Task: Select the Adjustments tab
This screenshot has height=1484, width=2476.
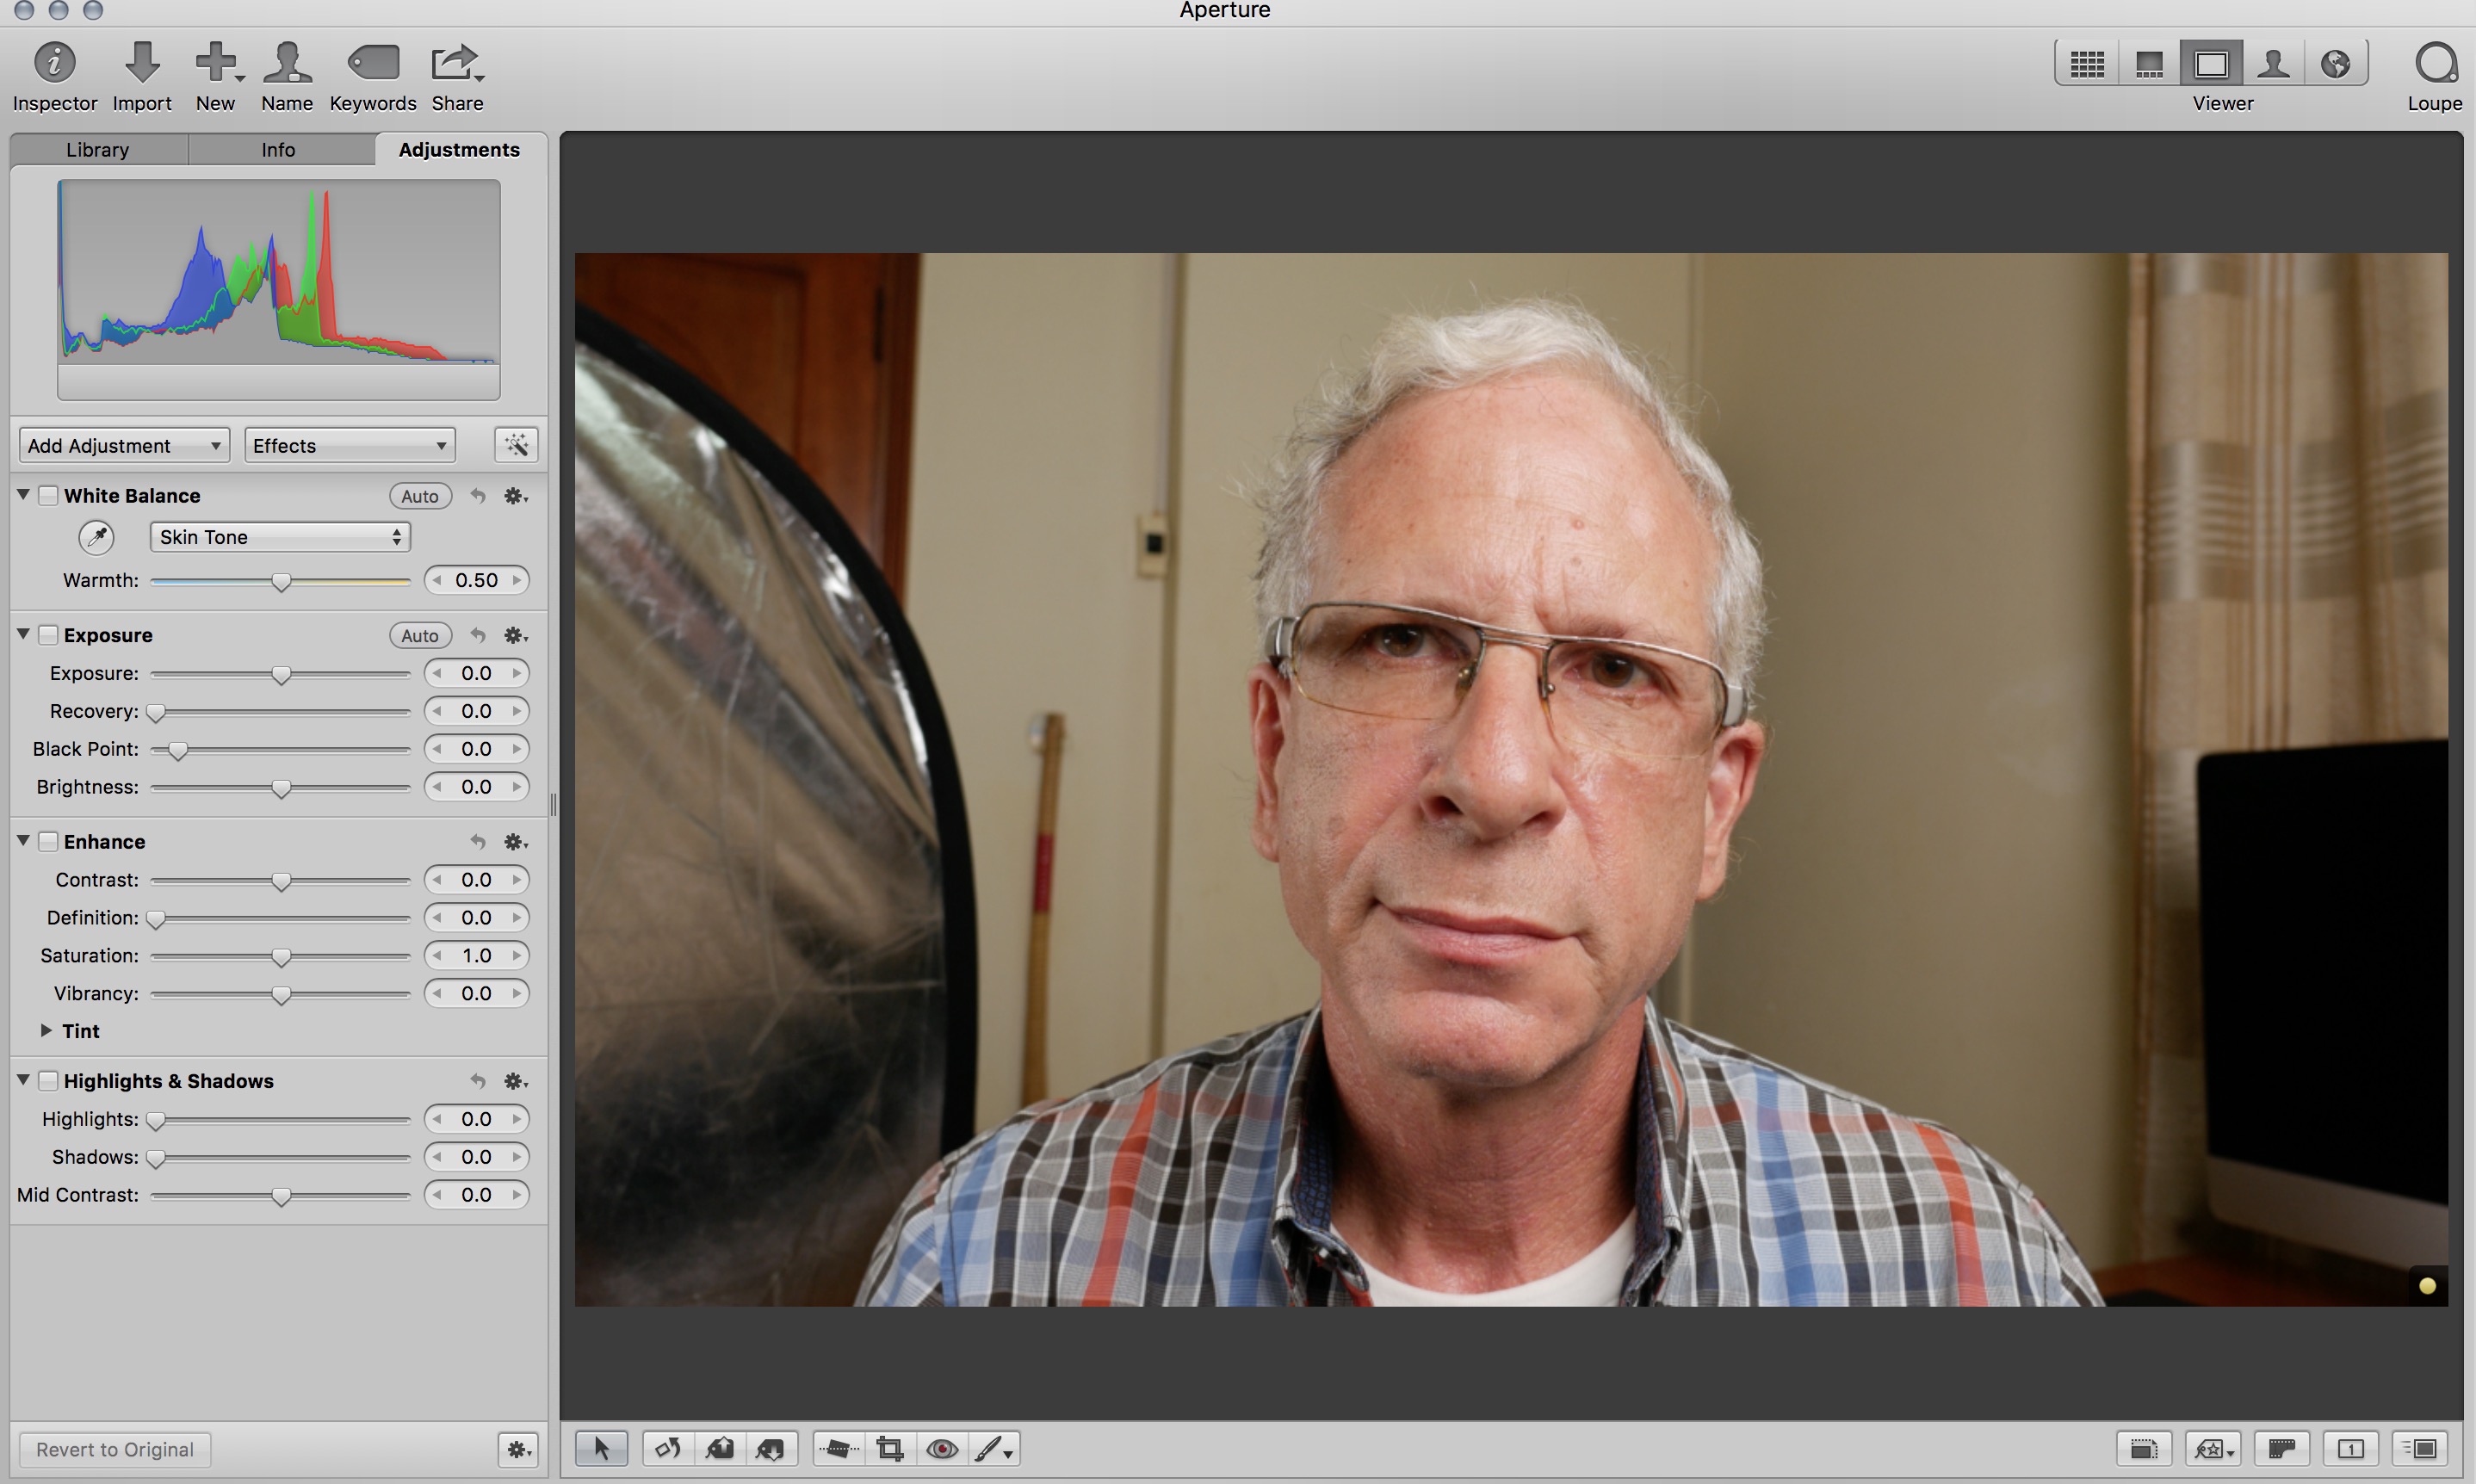Action: pyautogui.click(x=459, y=149)
